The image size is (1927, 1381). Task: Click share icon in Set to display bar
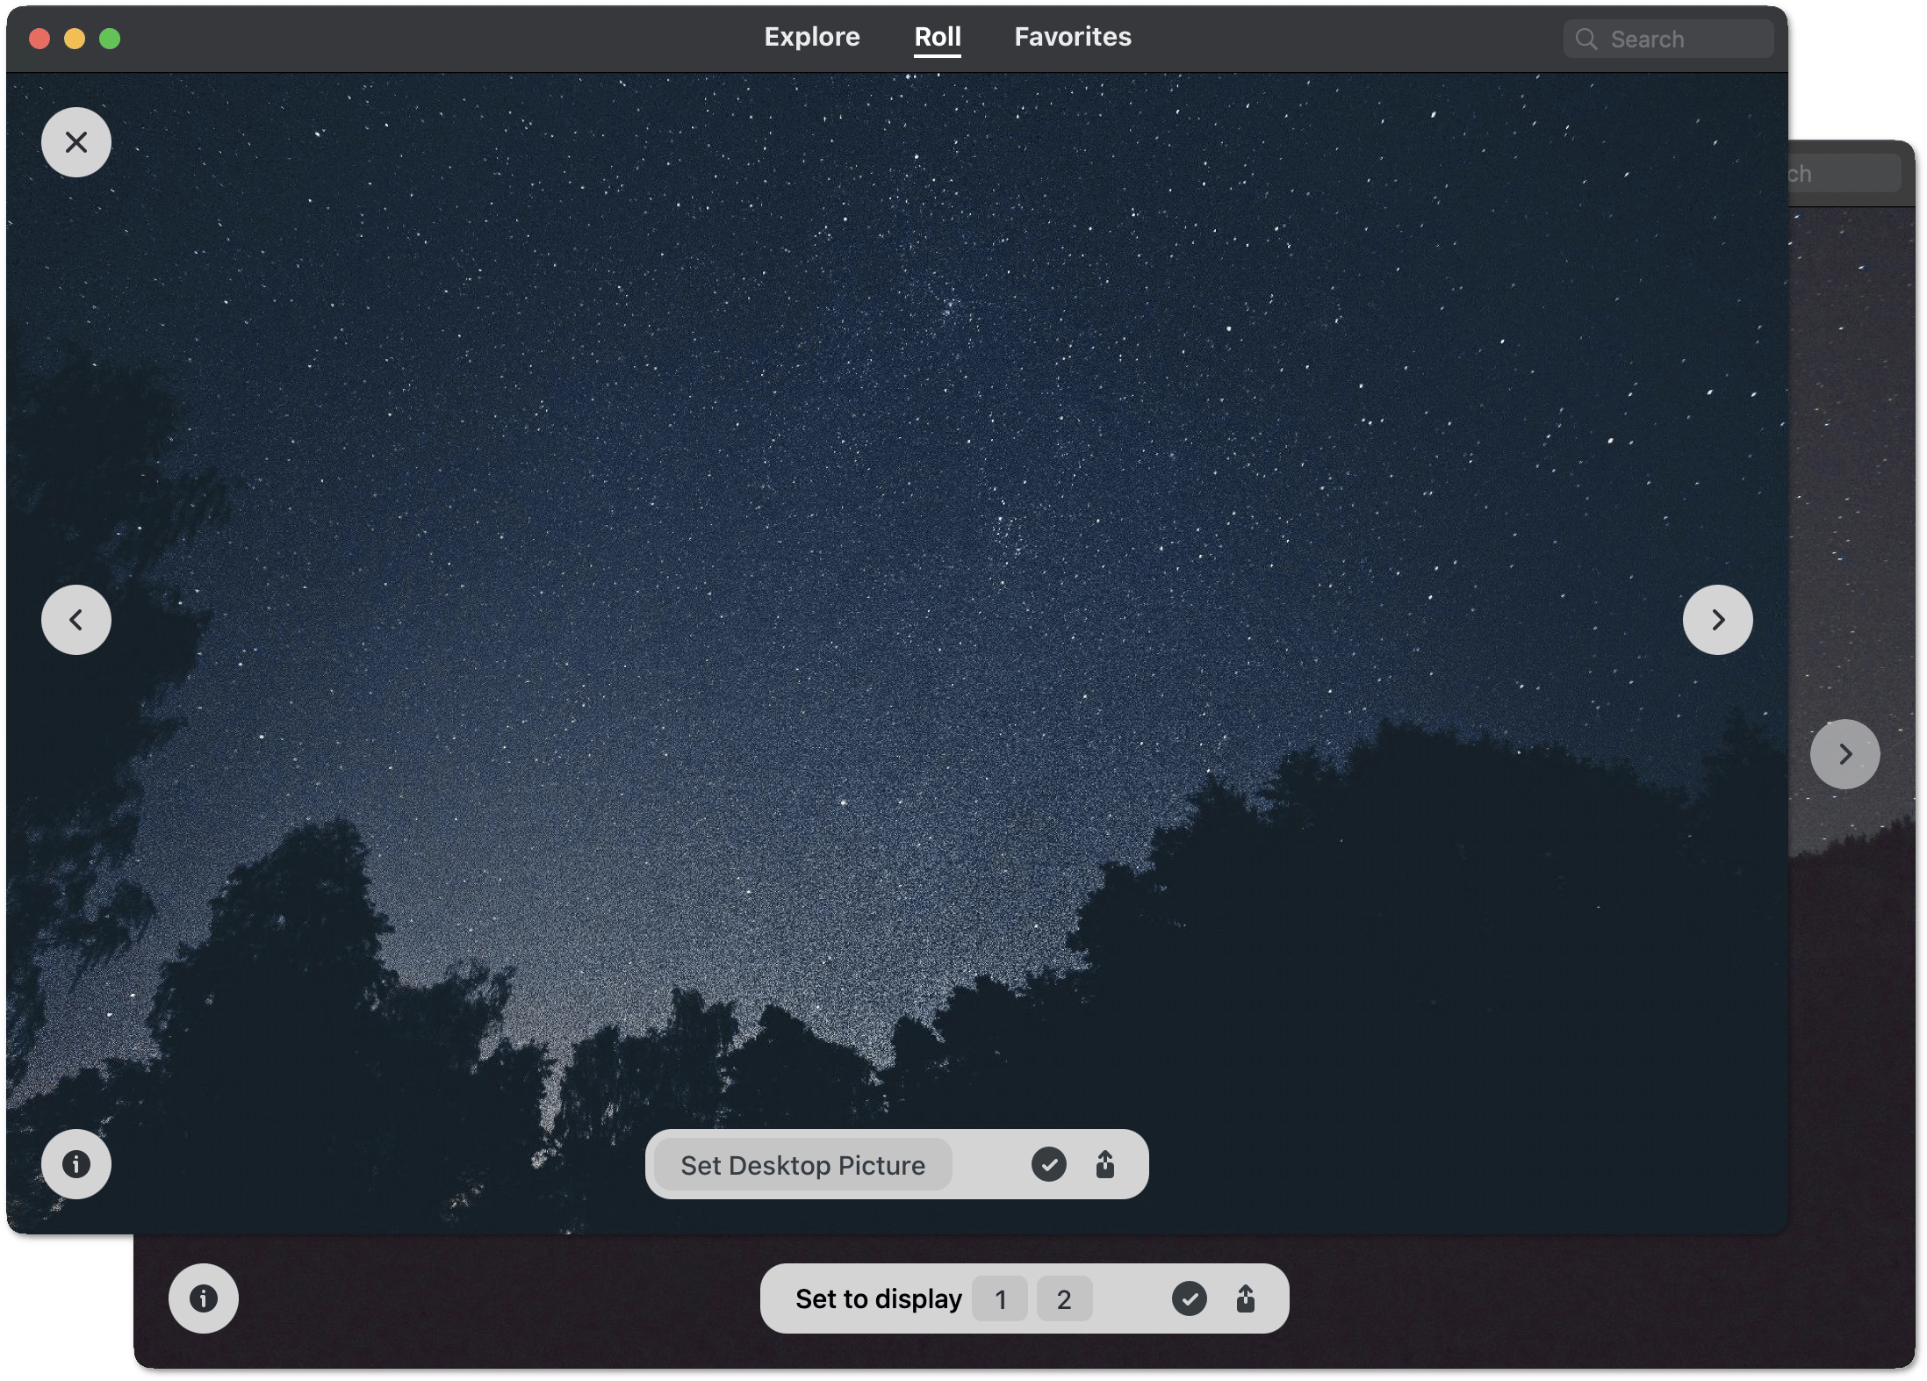pyautogui.click(x=1246, y=1298)
